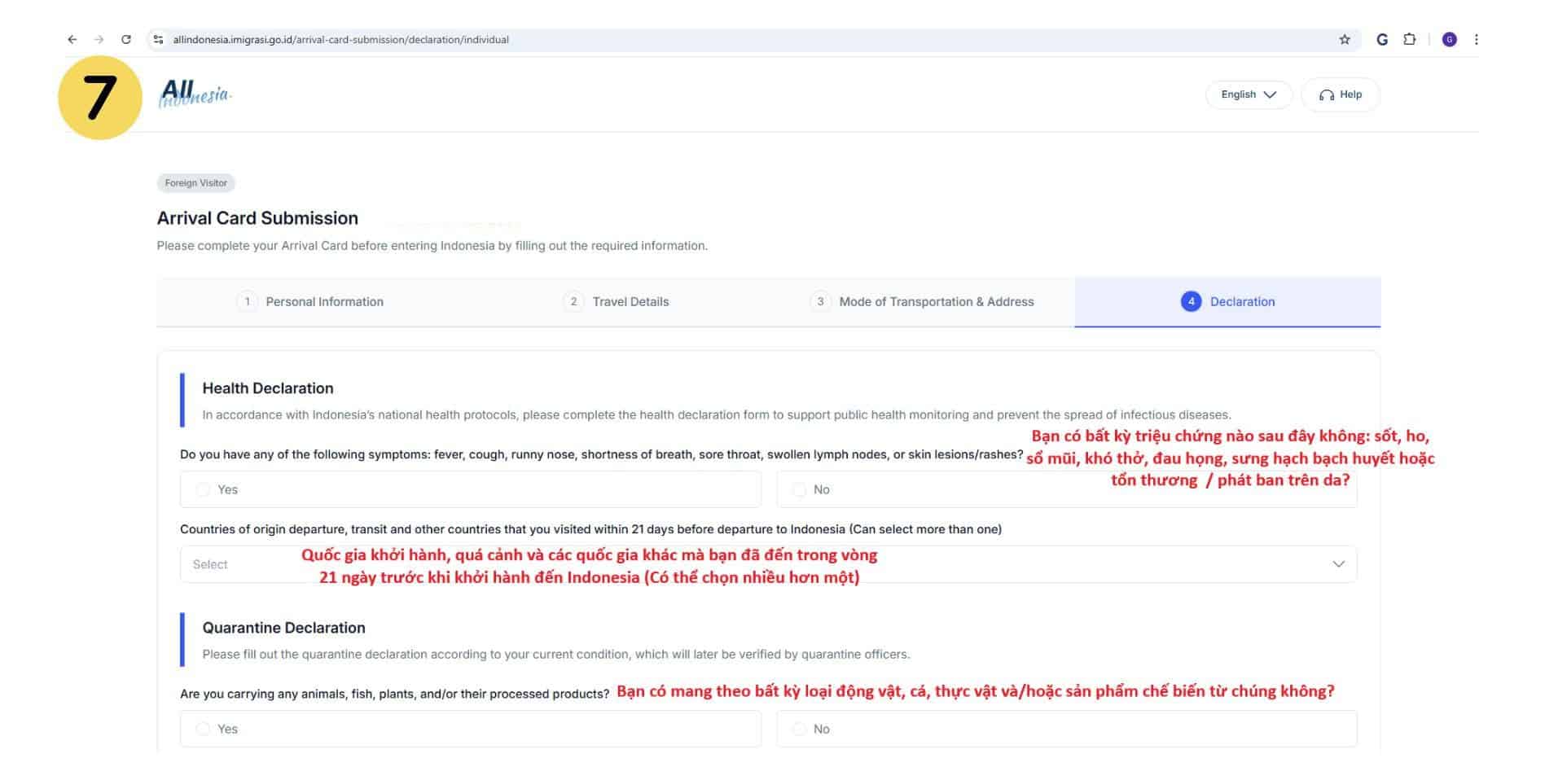The height and width of the screenshot is (780, 1545).
Task: Click the browser back arrow
Action: point(72,39)
